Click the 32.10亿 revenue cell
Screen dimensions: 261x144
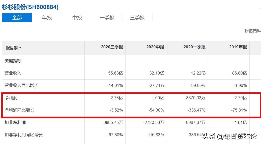(x=157, y=73)
